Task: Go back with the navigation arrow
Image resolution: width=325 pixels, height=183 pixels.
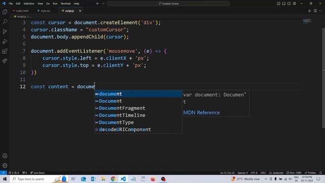Action: [97, 4]
